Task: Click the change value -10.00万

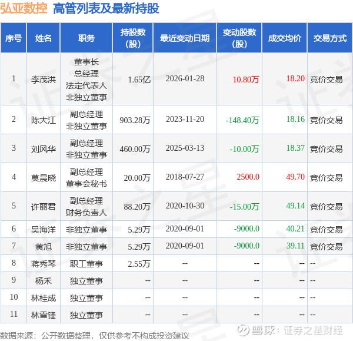Action: click(x=244, y=149)
